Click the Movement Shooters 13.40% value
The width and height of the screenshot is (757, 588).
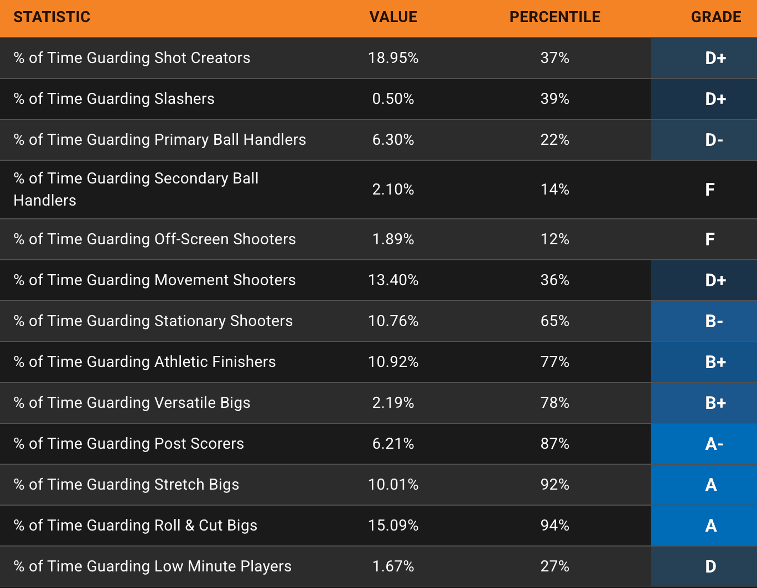393,280
